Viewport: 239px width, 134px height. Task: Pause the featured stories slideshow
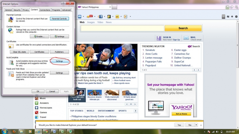click(x=131, y=104)
